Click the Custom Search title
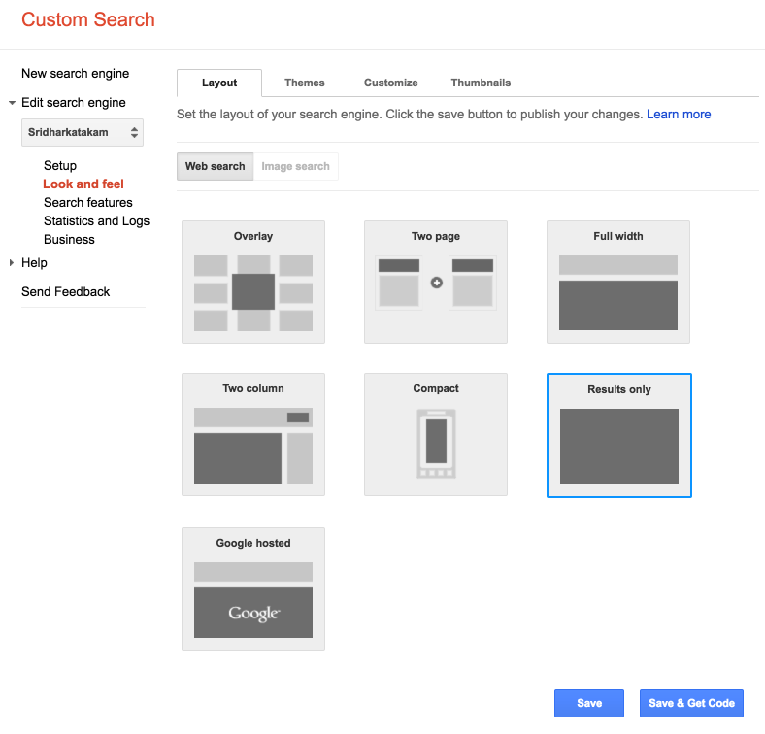 coord(88,19)
